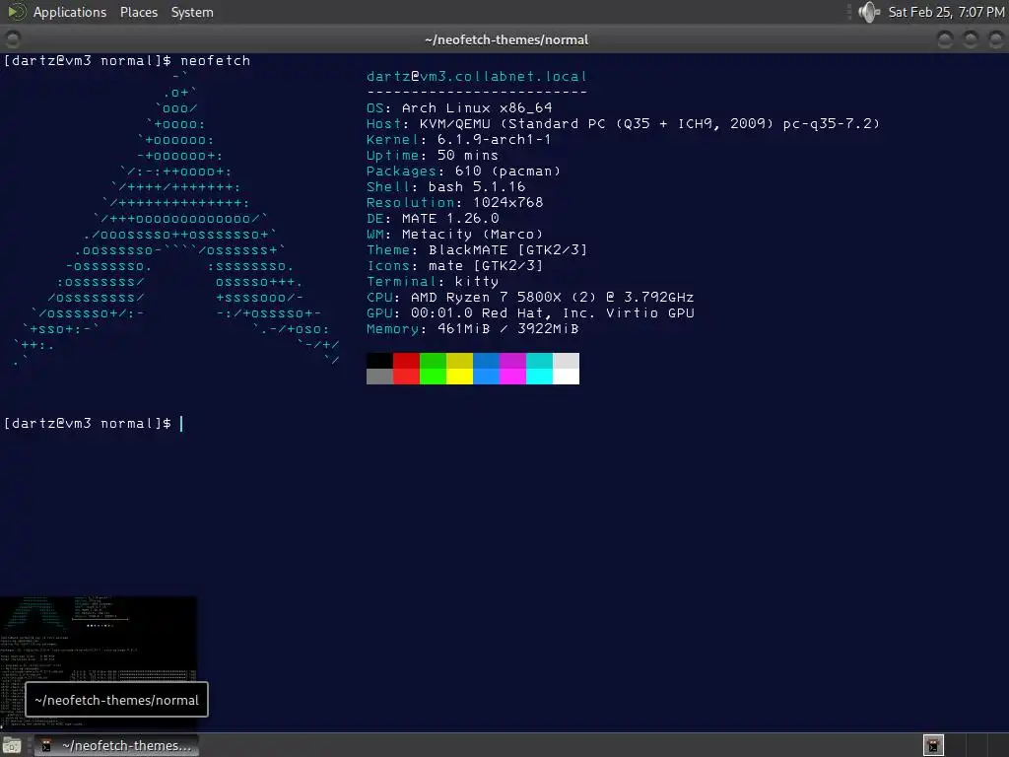This screenshot has height=757, width=1009.
Task: Click the 'Memory: 461MiB / 3922MiB' line
Action: (472, 329)
